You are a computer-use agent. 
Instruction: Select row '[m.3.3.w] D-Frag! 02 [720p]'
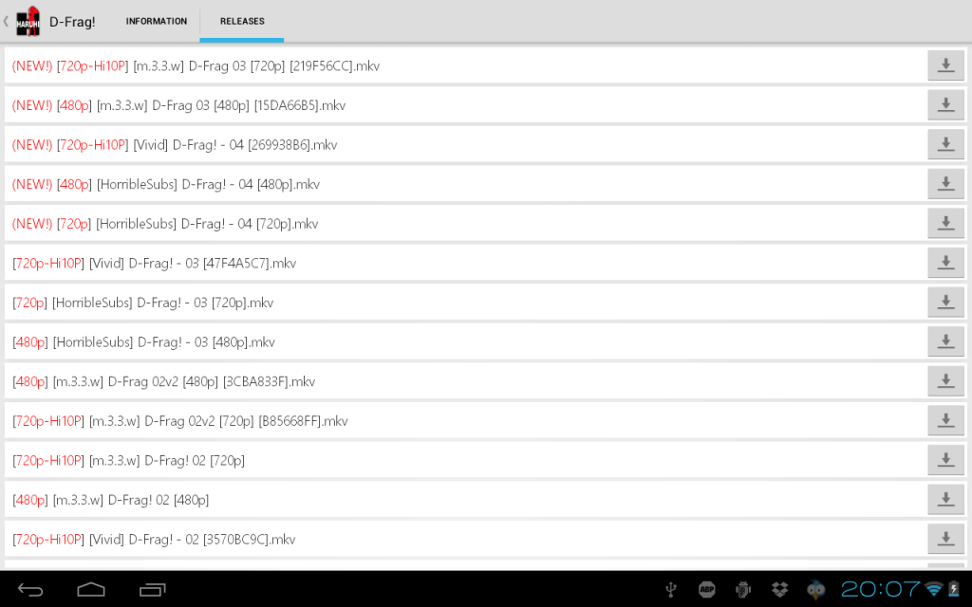pos(465,460)
